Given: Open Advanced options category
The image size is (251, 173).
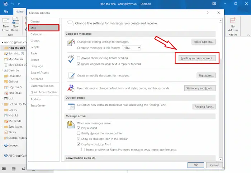Looking at the screenshot, I should point(43,79).
